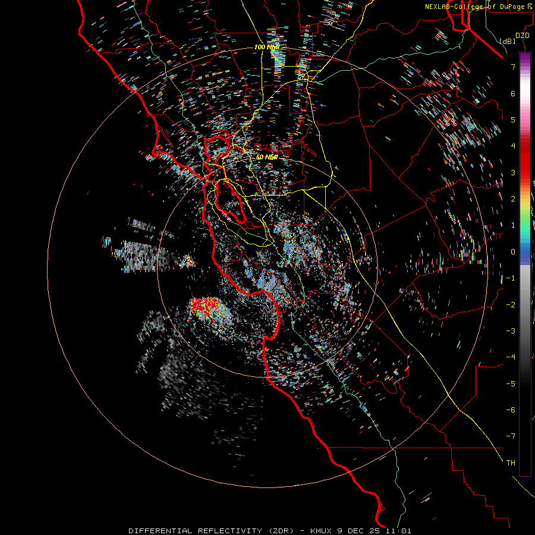Image resolution: width=535 pixels, height=535 pixels.
Task: Click the 'DIFFERENTIAL REFLECTIVITY (ZDR)' title text
Action: 211,531
